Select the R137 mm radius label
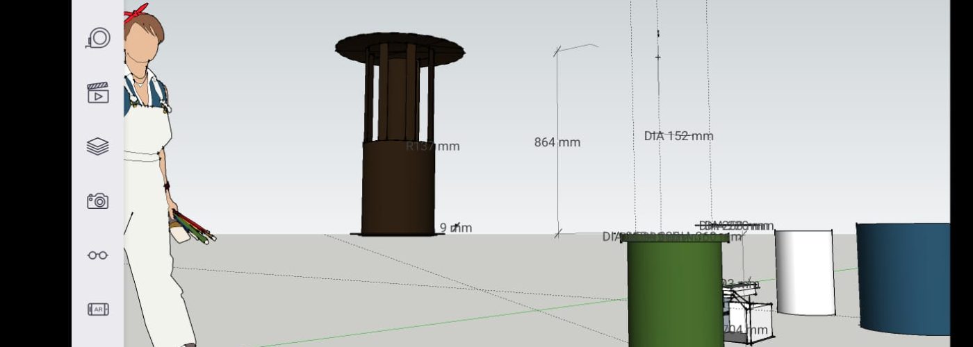Viewport: 973px width, 347px height. [433, 146]
